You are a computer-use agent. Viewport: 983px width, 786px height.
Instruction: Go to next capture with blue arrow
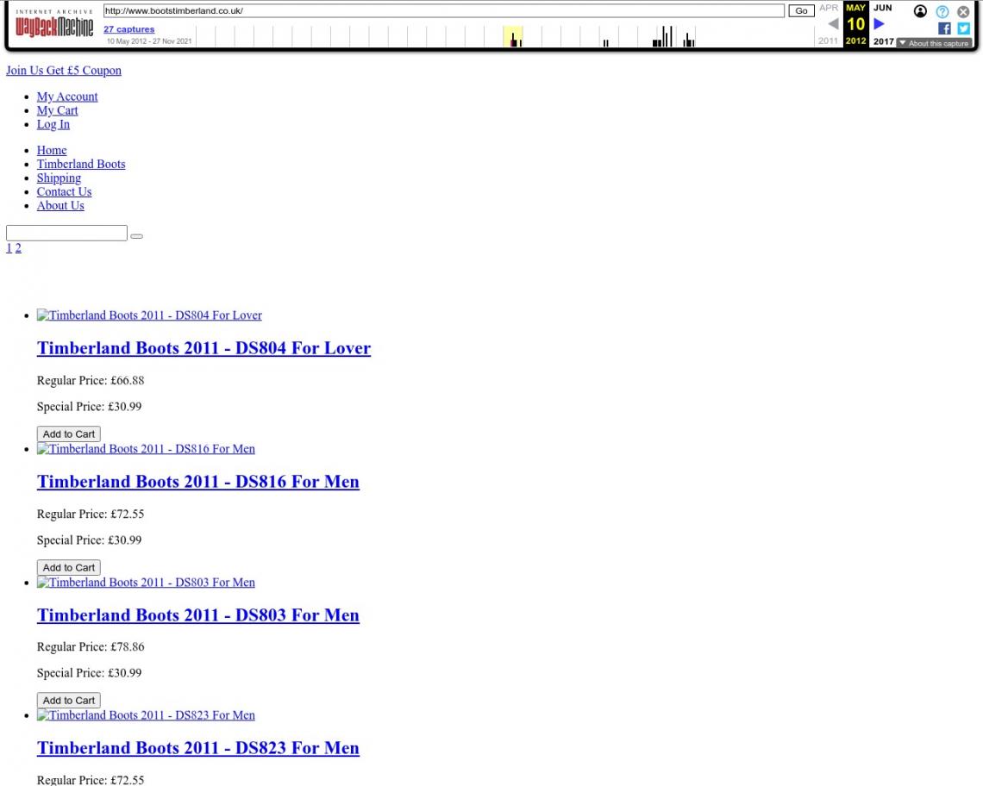click(879, 24)
